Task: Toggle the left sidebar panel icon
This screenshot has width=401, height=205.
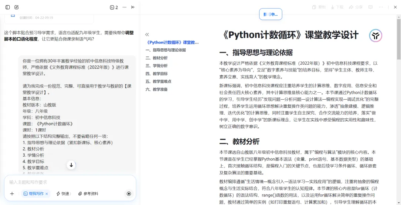Action: coord(8,7)
